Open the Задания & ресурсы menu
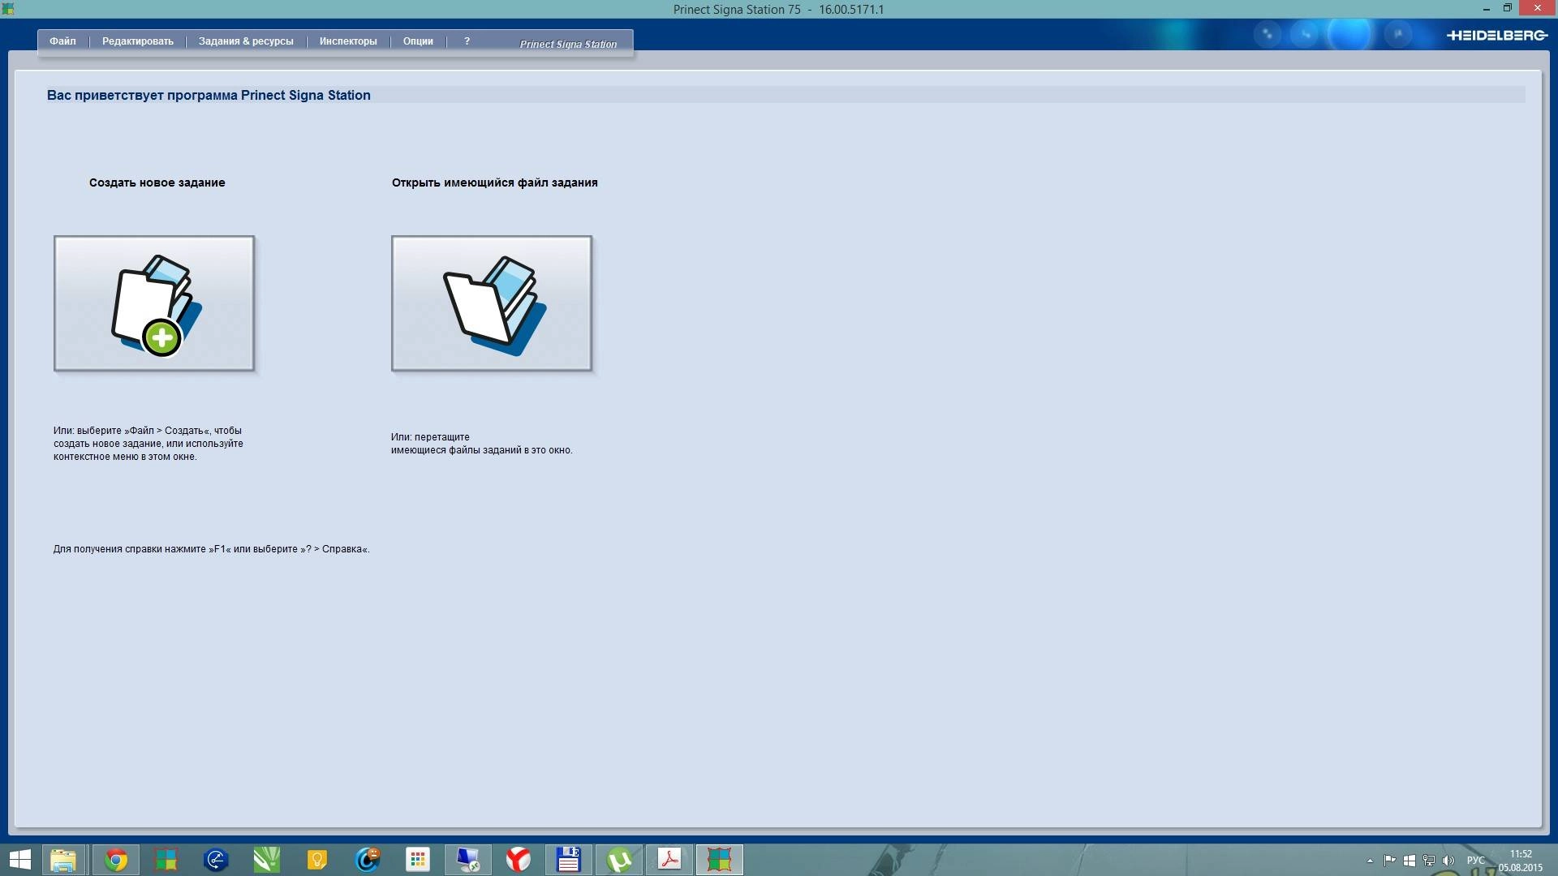The width and height of the screenshot is (1558, 876). click(x=246, y=41)
